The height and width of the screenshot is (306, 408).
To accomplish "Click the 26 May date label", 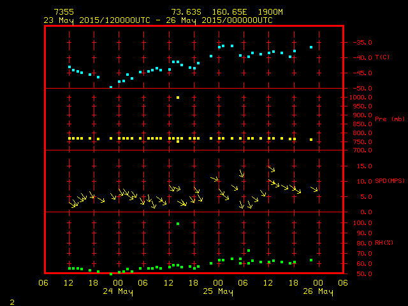I will coord(318,291).
